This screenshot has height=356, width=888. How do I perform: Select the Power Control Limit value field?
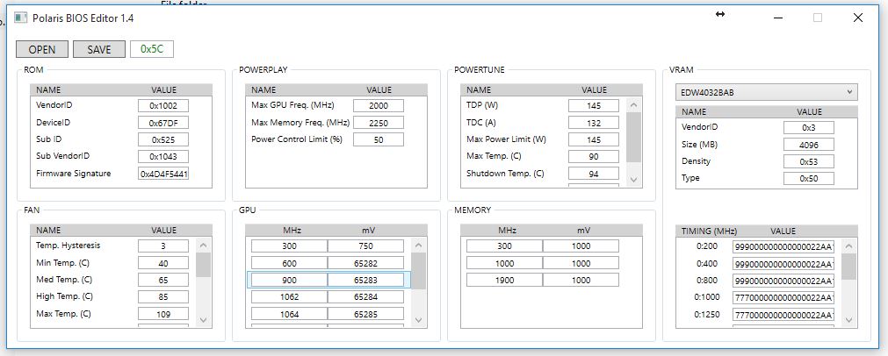pos(379,139)
